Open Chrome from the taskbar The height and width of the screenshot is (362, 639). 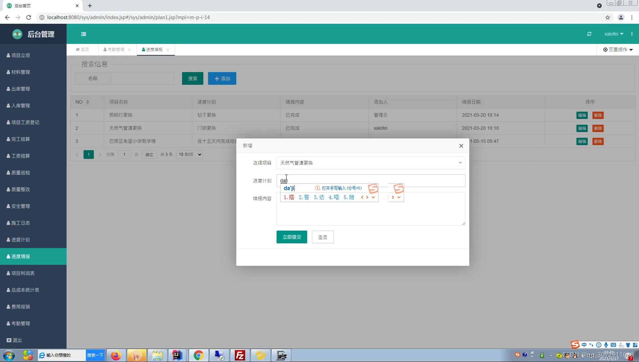[x=198, y=355]
